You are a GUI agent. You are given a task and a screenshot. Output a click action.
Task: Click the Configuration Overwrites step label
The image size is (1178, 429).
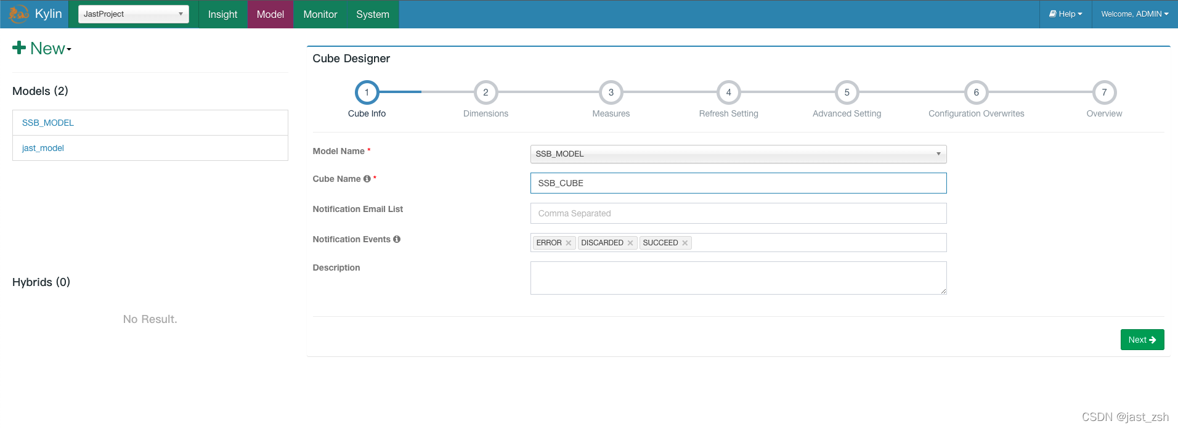click(x=976, y=113)
